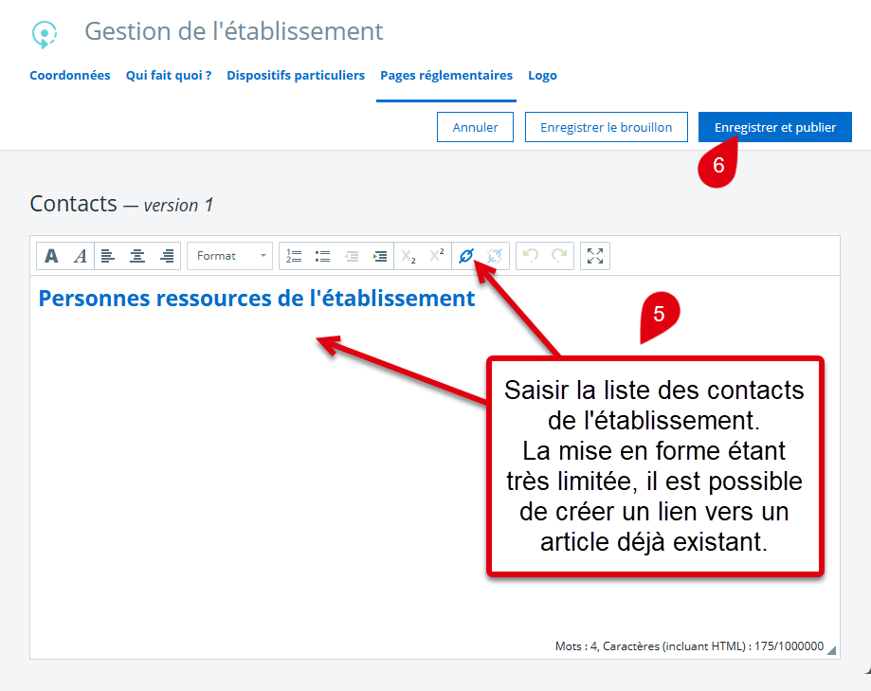This screenshot has height=691, width=871.
Task: Apply bold formatting with the A icon
Action: point(52,256)
